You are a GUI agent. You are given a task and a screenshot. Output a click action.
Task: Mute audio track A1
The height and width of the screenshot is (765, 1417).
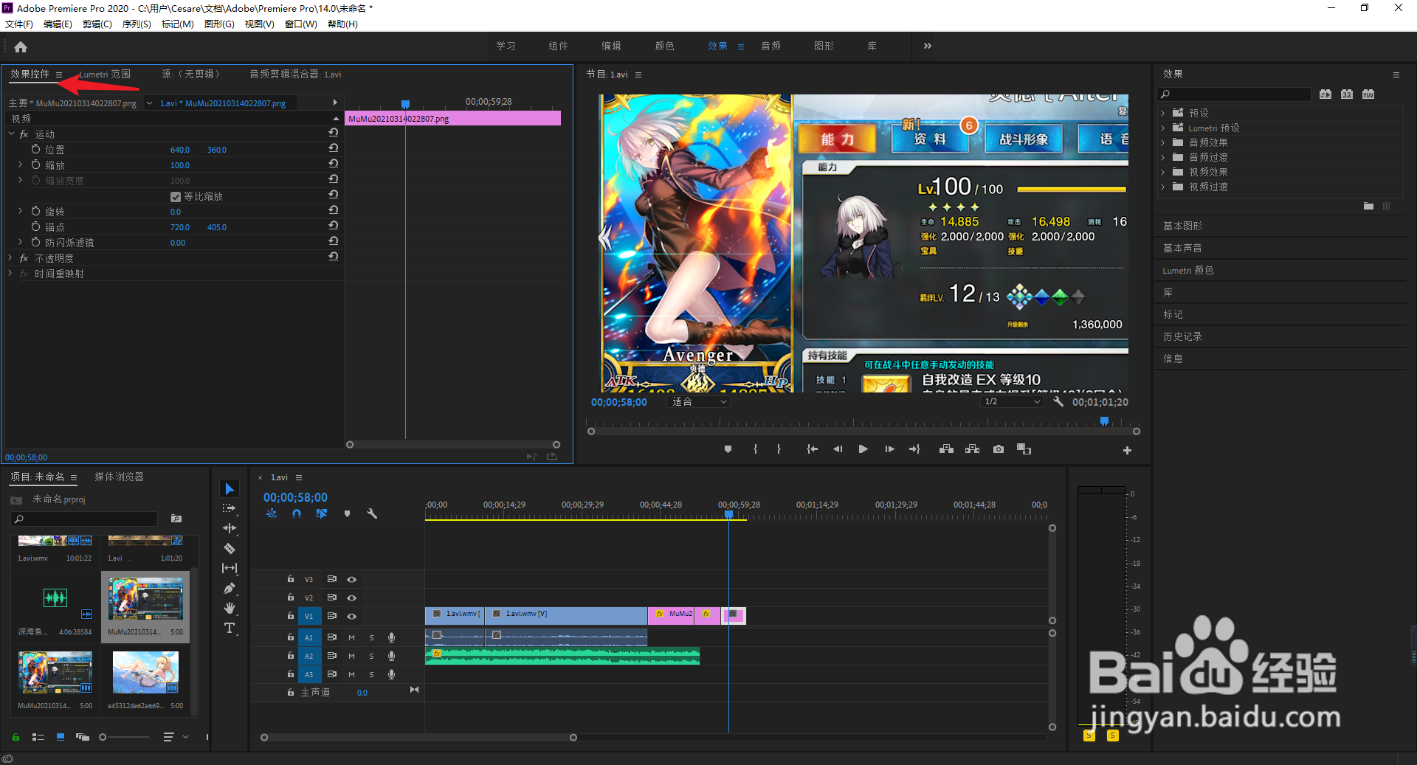(x=351, y=637)
